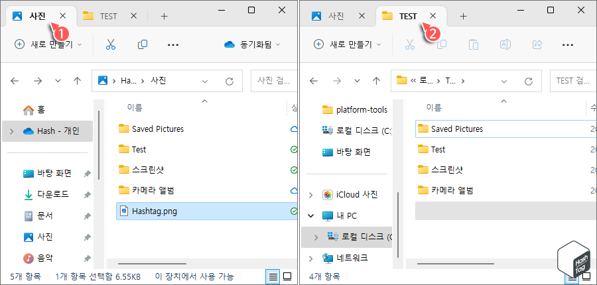Open 바탕 화면 in right navigation pane

point(346,152)
